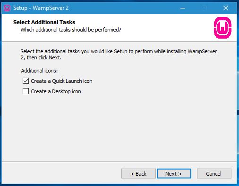The height and width of the screenshot is (186, 239).
Task: Proceed with the Next > button
Action: point(174,174)
